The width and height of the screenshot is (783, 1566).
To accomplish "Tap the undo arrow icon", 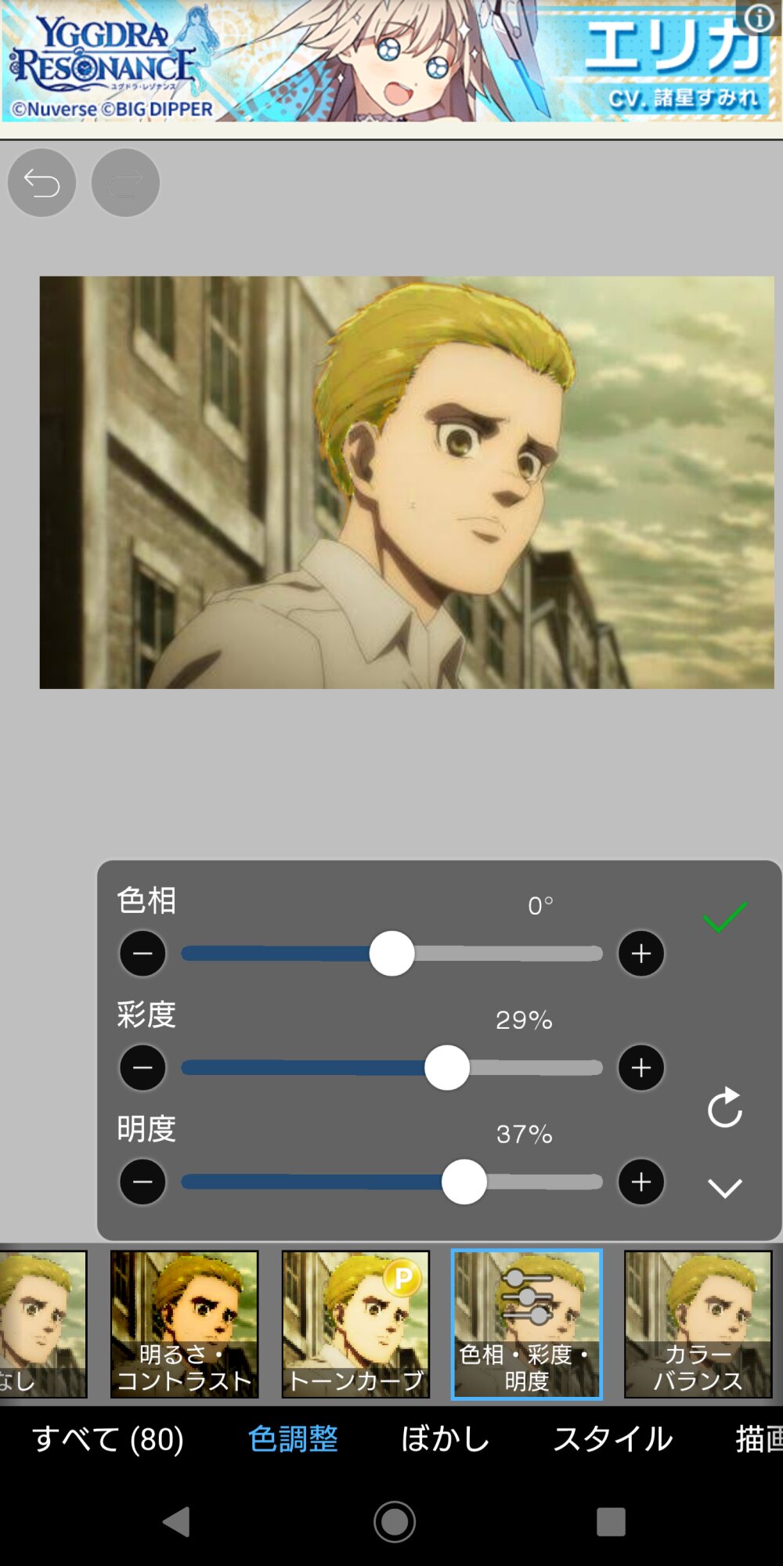I will point(41,183).
